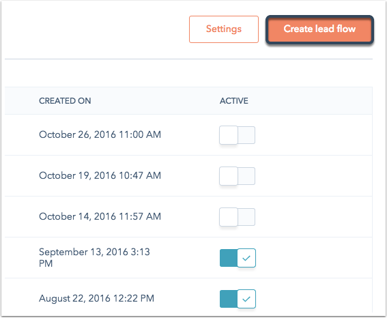The image size is (387, 318).
Task: Select the October 14, 2016 11:57 AM date
Action: pos(100,216)
